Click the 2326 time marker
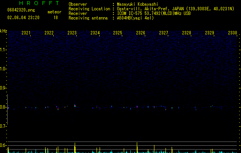 141,33
